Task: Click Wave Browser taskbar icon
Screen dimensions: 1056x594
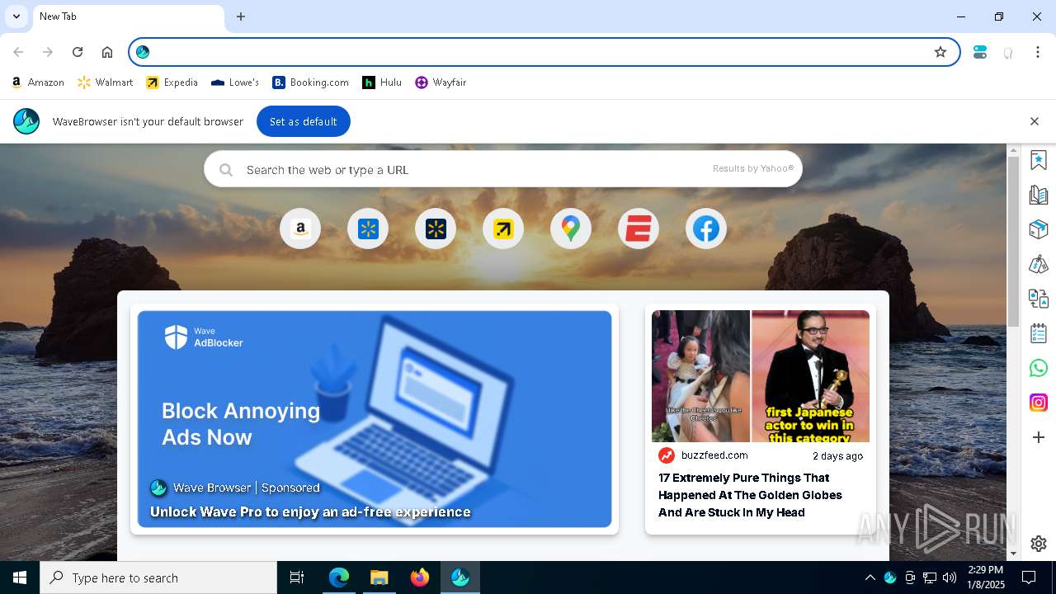Action: (x=460, y=577)
